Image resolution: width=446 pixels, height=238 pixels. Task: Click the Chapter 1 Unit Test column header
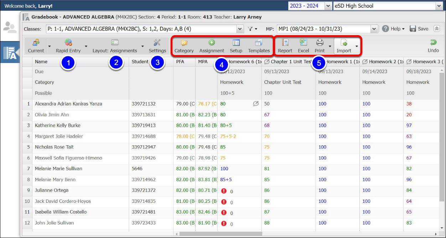[x=289, y=61]
